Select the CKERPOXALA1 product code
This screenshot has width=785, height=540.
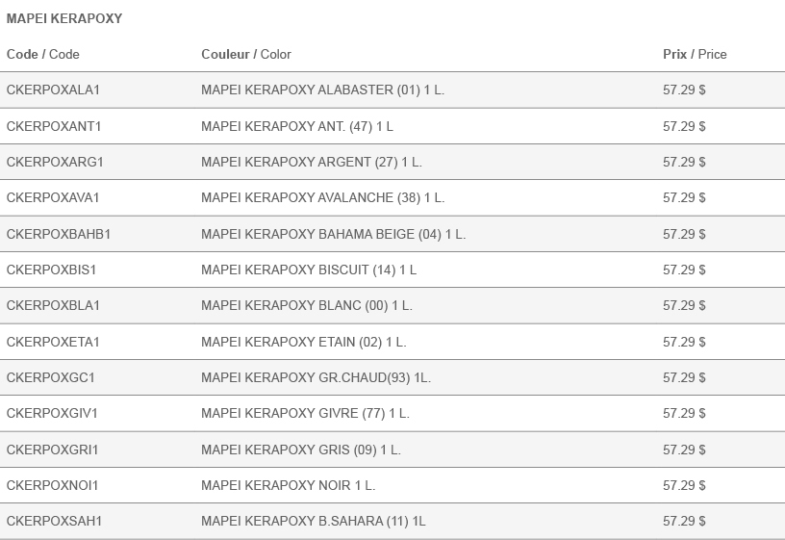pyautogui.click(x=53, y=90)
